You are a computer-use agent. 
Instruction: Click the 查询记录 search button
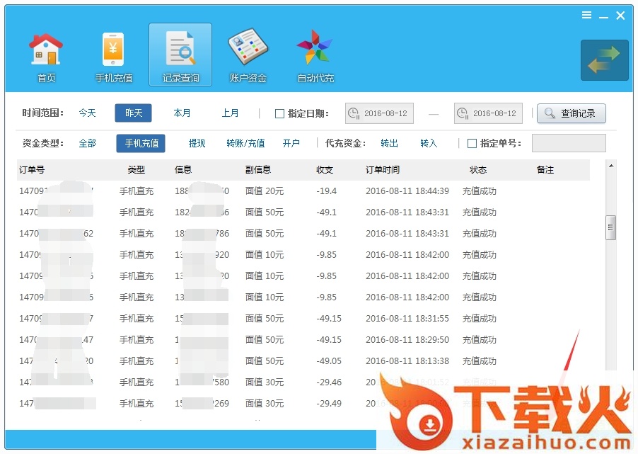click(571, 113)
